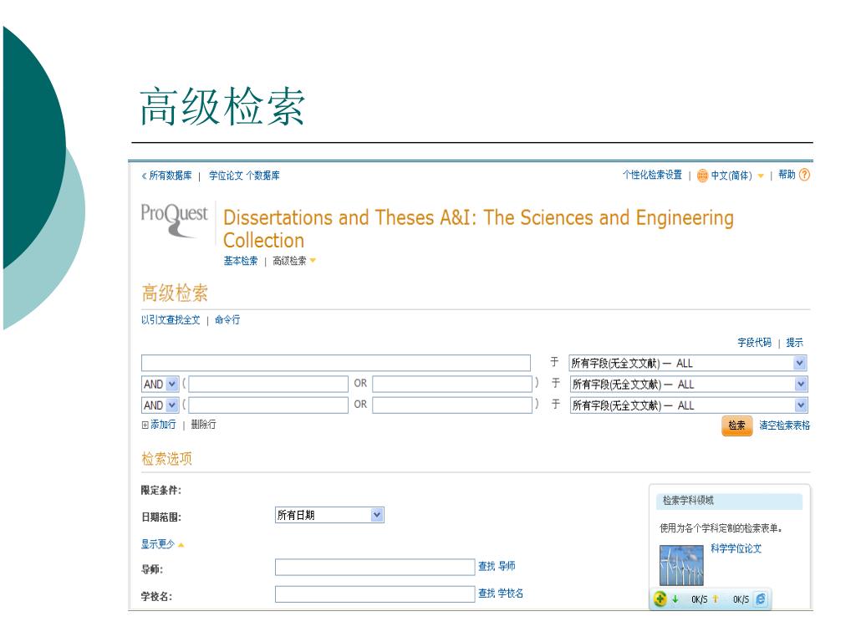Click the 学校名 input field
This screenshot has width=856, height=642.
point(375,594)
